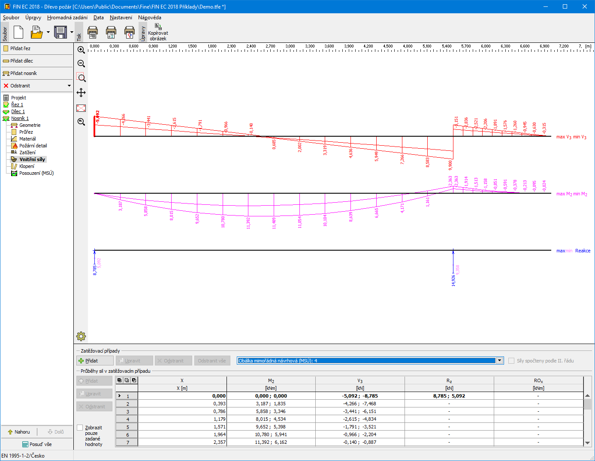The image size is (595, 461).
Task: Select table row 3 header
Action: pyautogui.click(x=127, y=411)
